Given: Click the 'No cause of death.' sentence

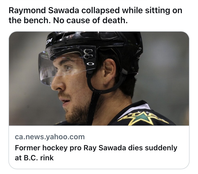Looking at the screenshot, I should (90, 20).
